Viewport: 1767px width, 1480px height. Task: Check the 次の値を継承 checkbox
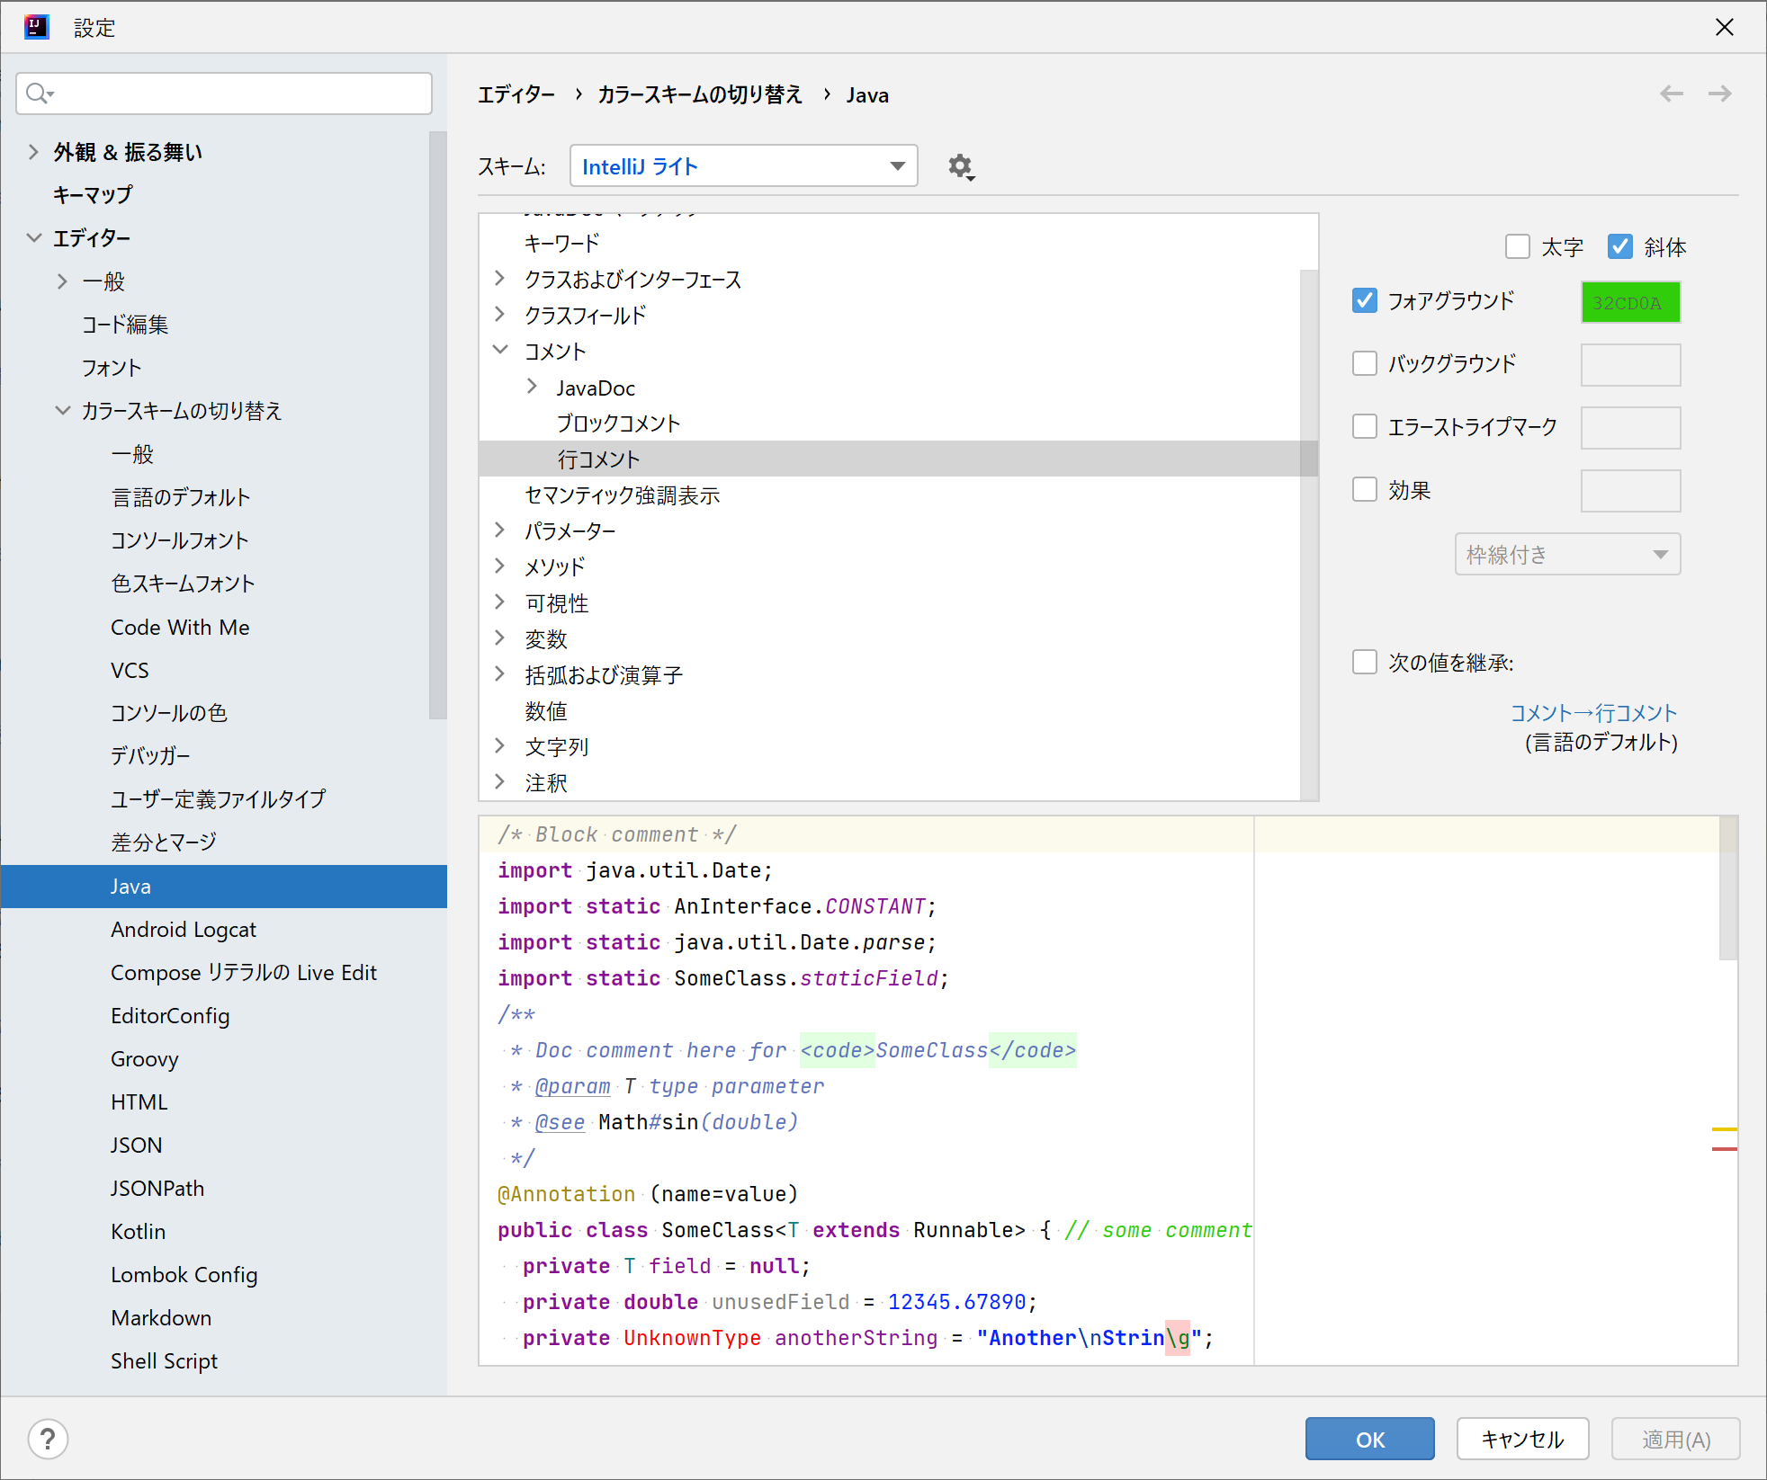tap(1364, 662)
